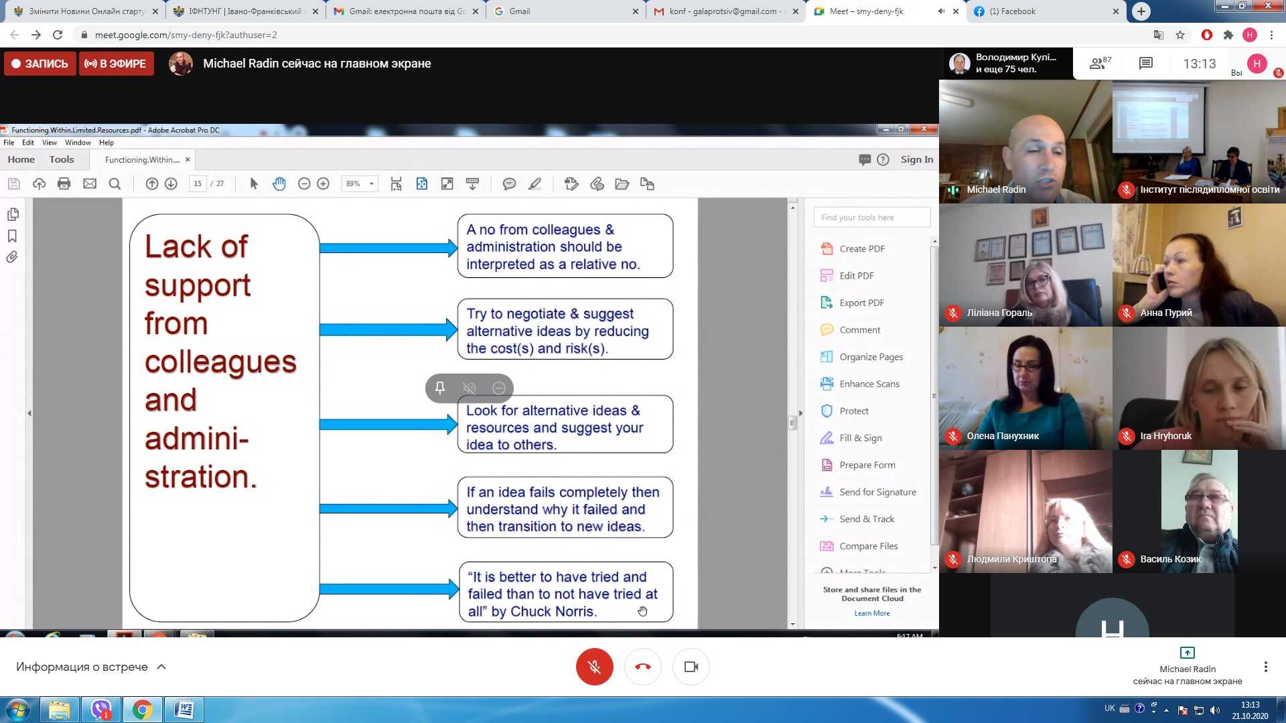Pin the main screen tile
This screenshot has height=723, width=1286.
(x=440, y=388)
